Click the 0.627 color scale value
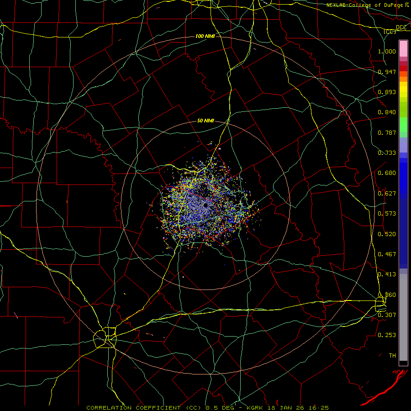 pos(387,193)
